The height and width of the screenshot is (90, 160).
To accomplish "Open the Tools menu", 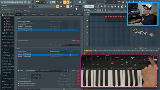I will click(25, 2).
